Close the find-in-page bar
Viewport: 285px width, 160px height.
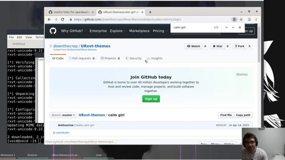point(240,28)
